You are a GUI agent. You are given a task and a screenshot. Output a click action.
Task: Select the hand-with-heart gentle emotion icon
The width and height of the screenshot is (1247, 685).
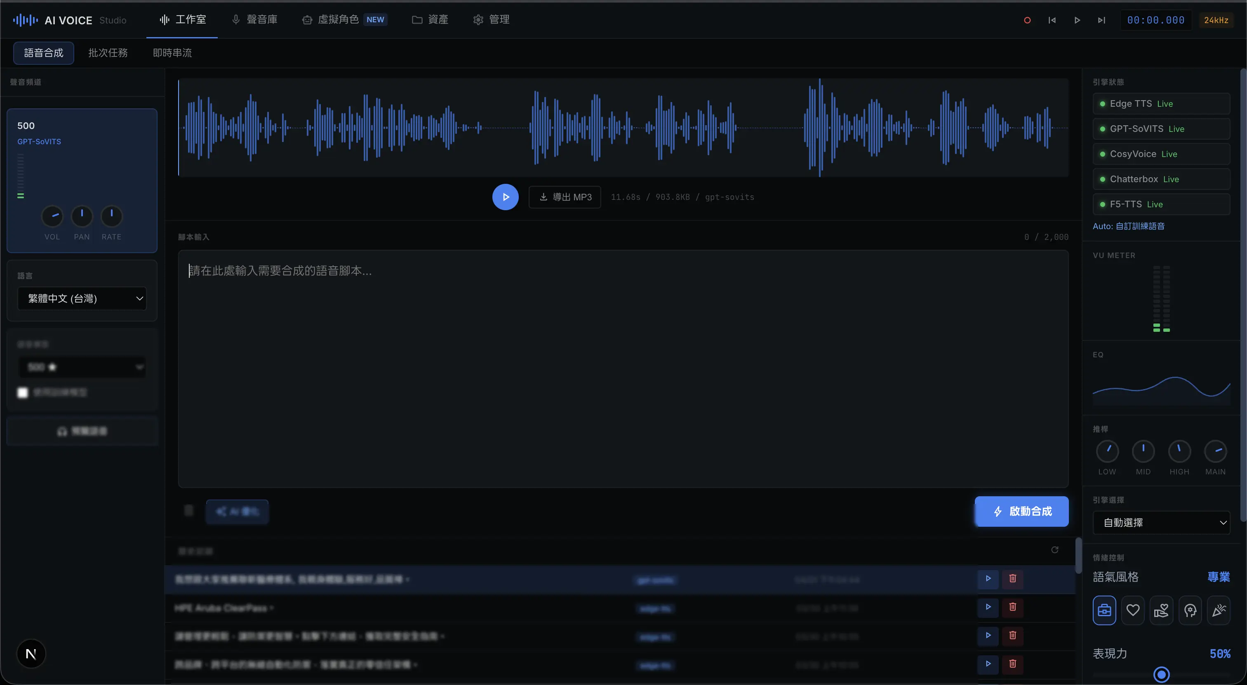click(1162, 610)
